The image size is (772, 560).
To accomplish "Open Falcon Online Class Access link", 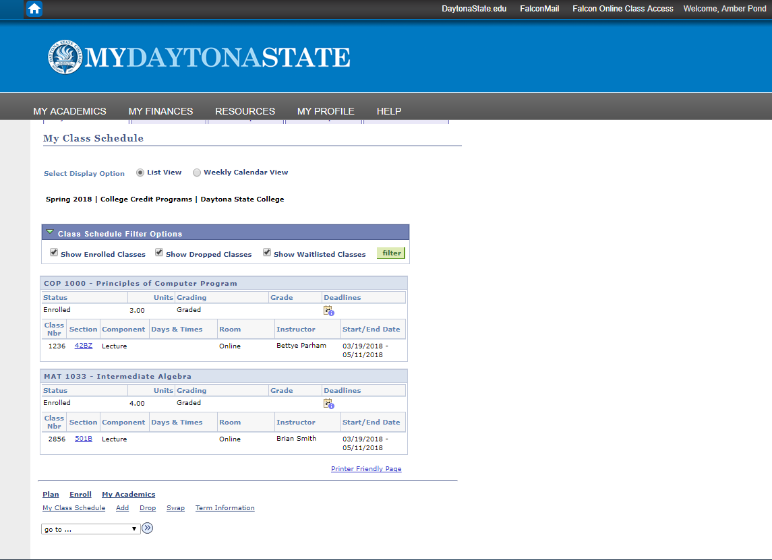I will click(x=623, y=8).
